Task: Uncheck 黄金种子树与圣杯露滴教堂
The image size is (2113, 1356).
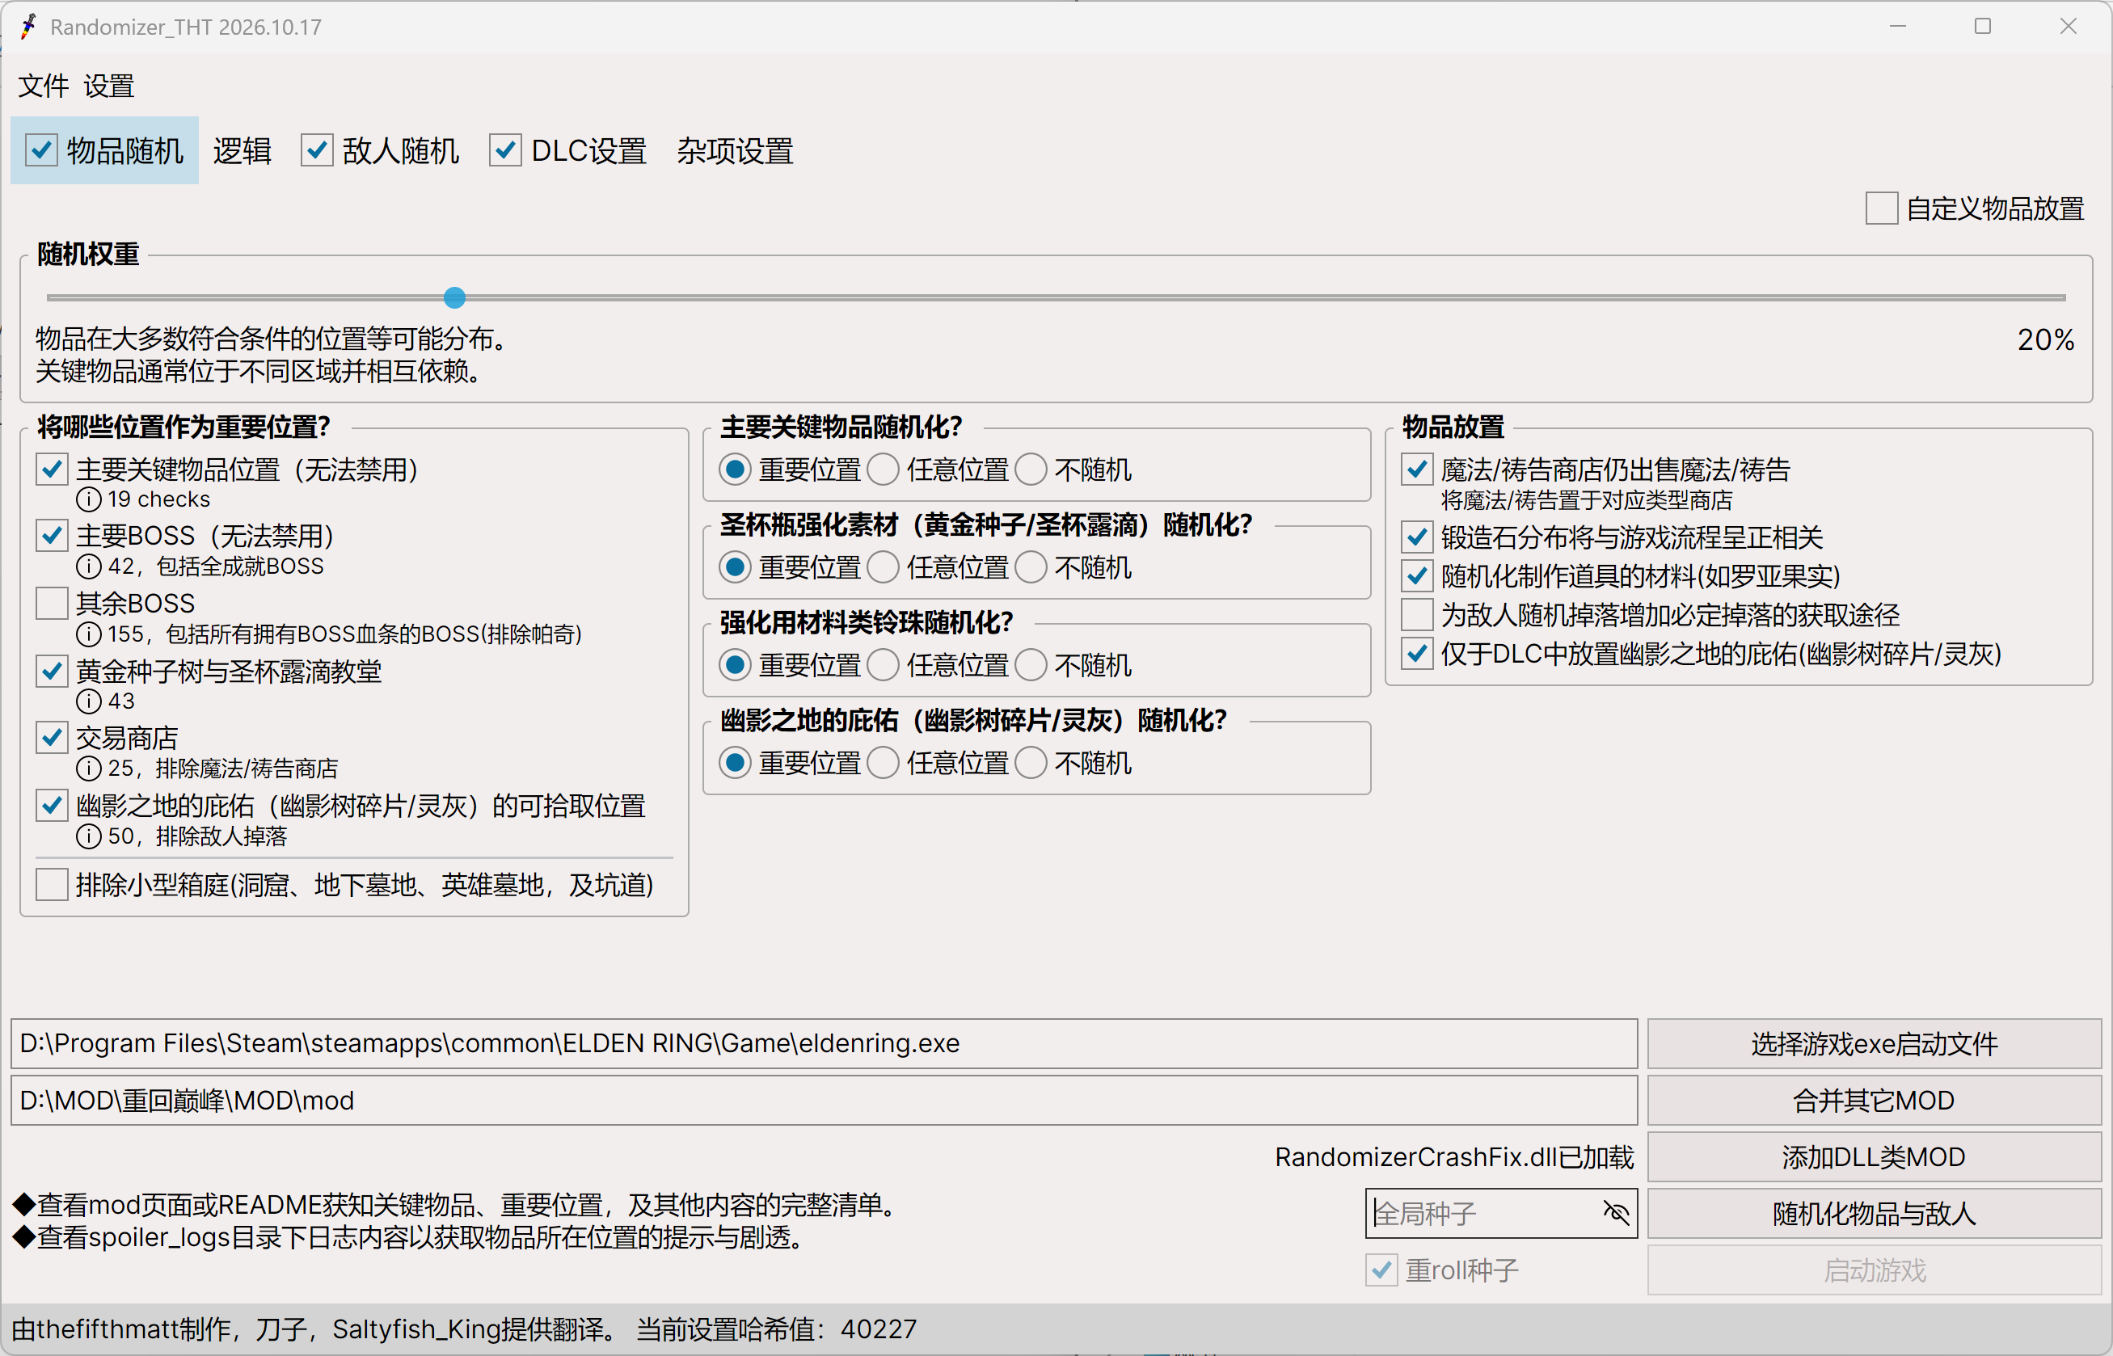Action: tap(52, 671)
